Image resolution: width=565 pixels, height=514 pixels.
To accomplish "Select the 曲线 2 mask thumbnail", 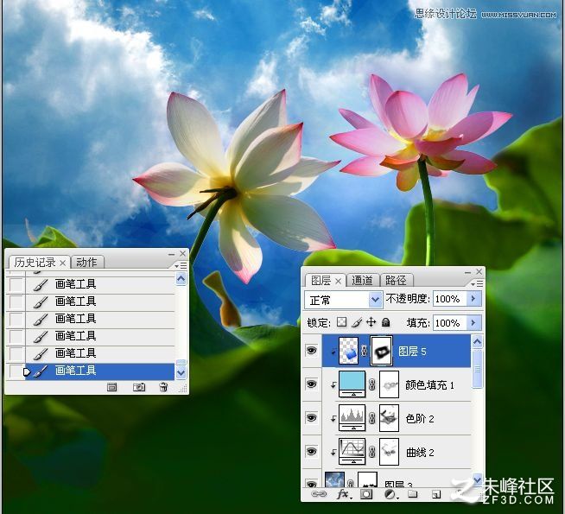I will tap(389, 452).
